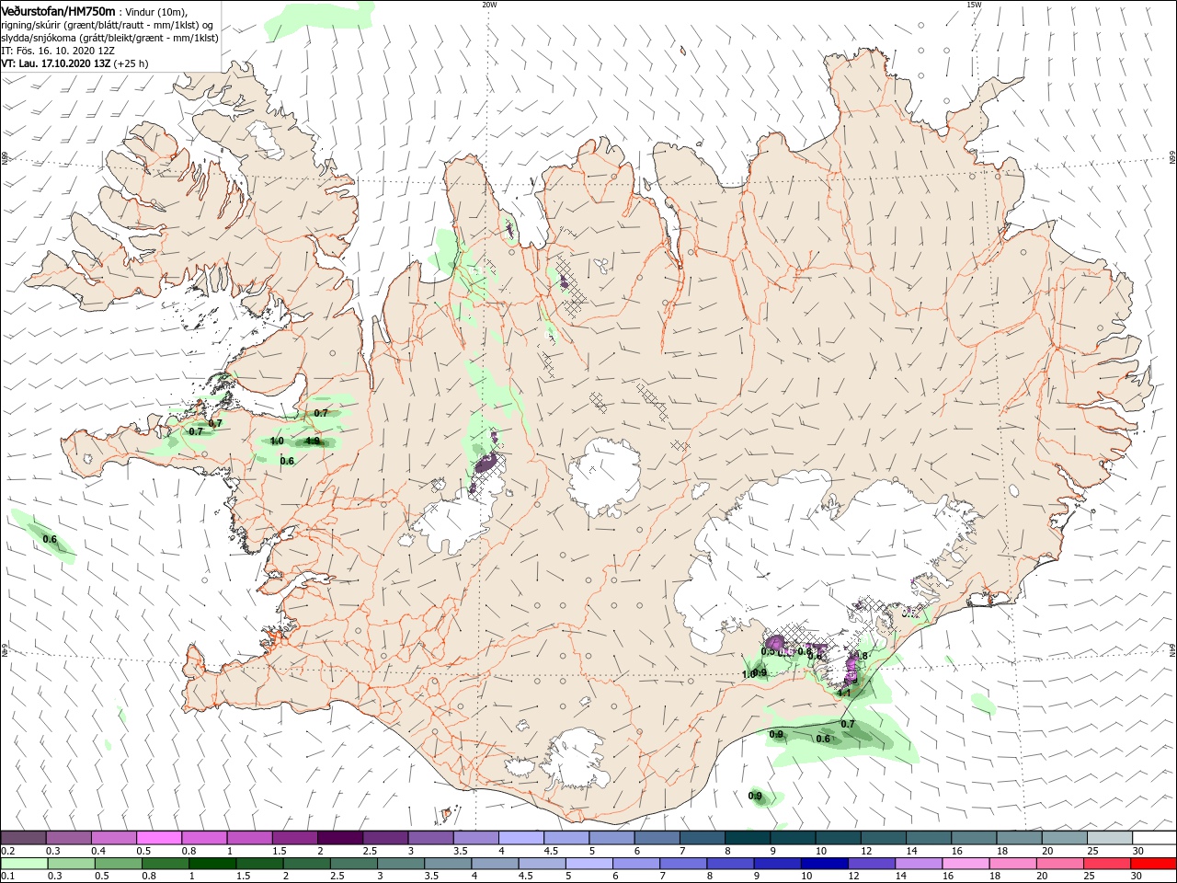
Task: Select dark teal swatch between 8 and 9, upper row
Action: point(747,838)
